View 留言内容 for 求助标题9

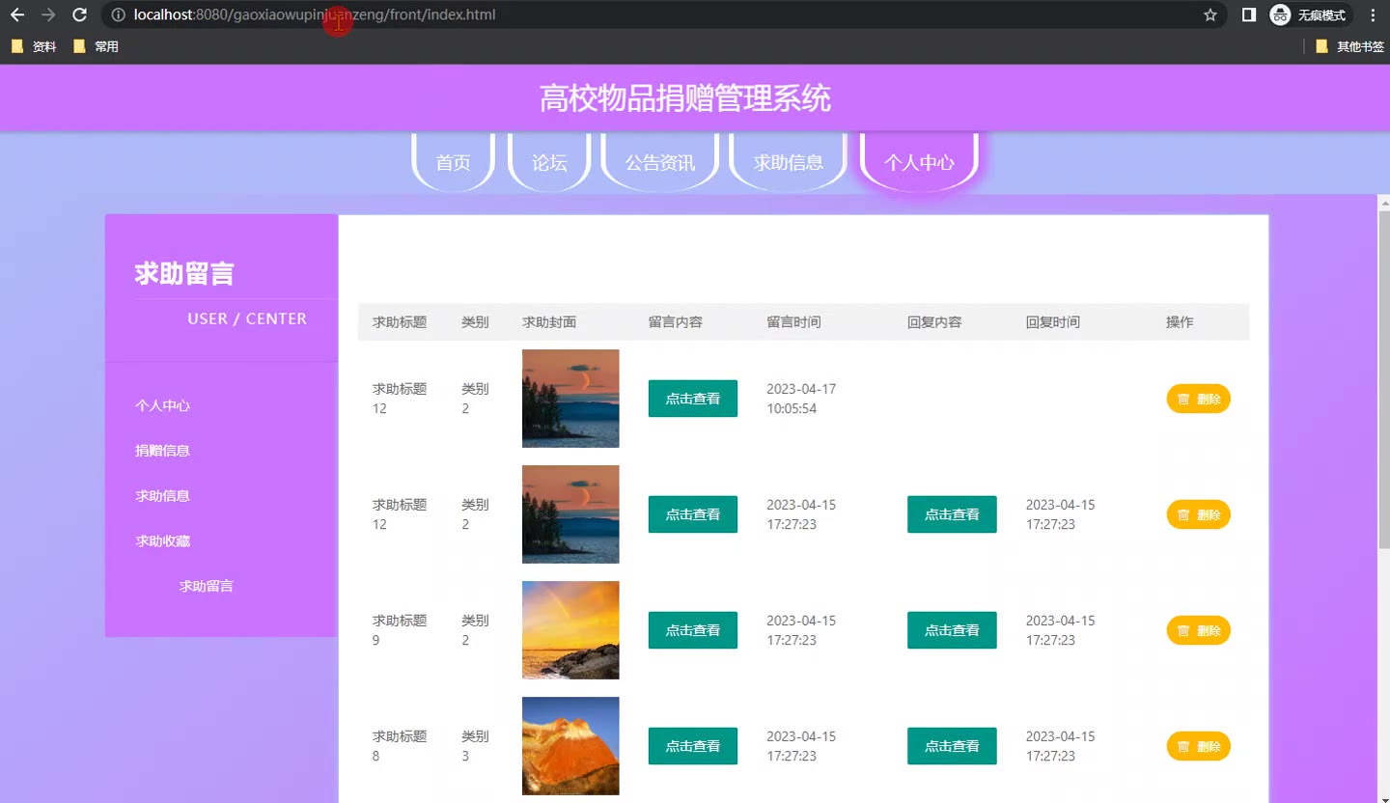[x=693, y=630]
